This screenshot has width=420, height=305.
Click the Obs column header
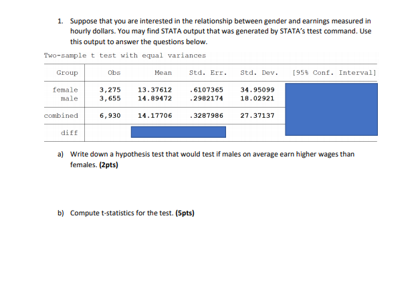point(114,72)
